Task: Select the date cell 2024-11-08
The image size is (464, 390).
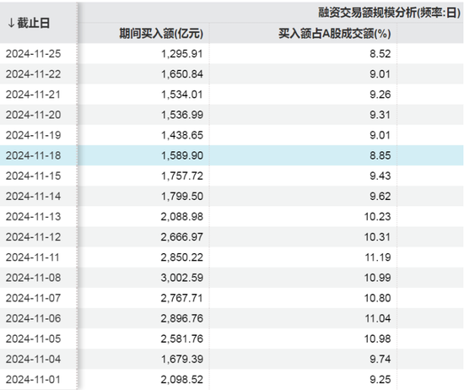Action: [x=33, y=278]
